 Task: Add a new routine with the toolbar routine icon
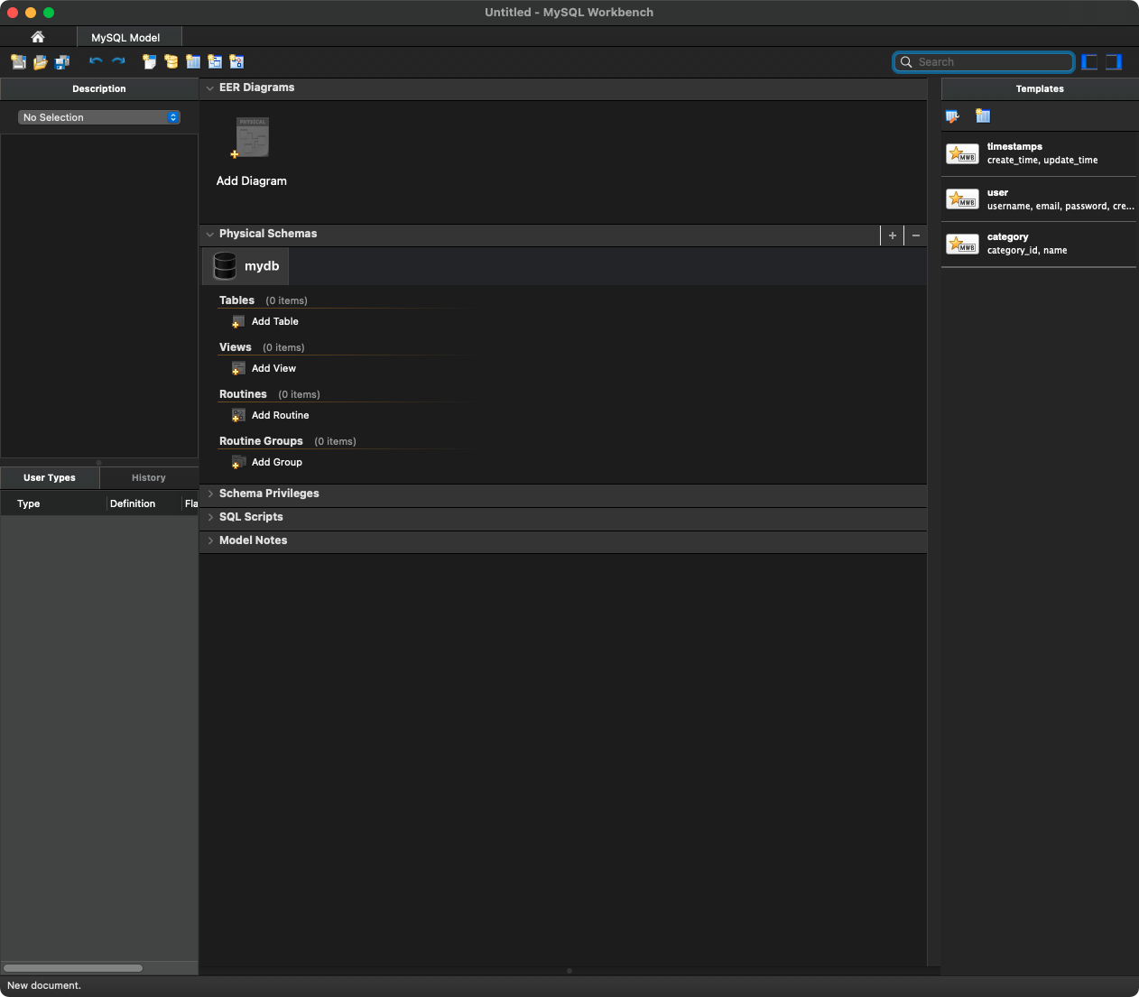[x=236, y=62]
